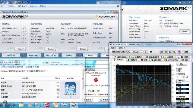Open the 資料夾使用率 folder usage tab
Viewport: 193px width, 108px height.
(x=171, y=60)
